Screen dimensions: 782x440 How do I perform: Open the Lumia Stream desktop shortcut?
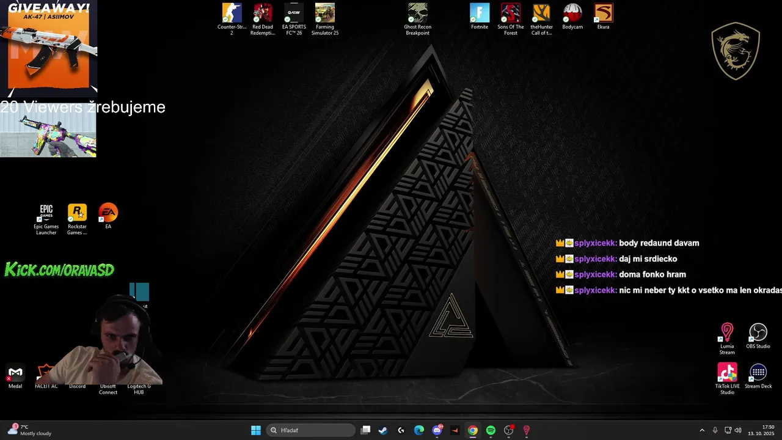coord(727,339)
